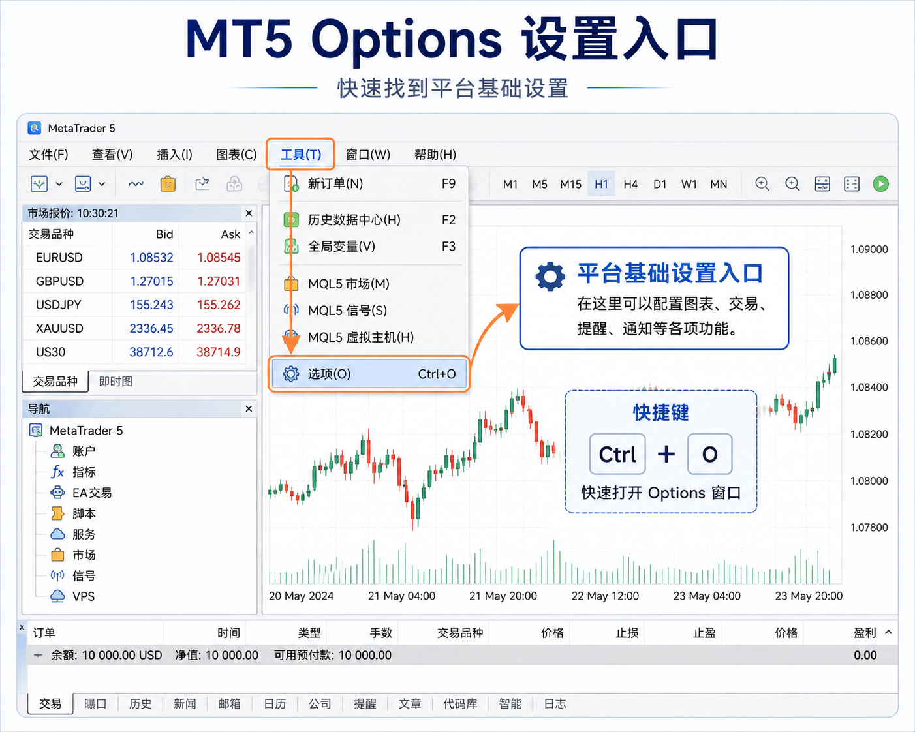Screen dimensions: 915x732
Task: Open the 邮箱 toolbox tab
Action: tap(229, 704)
